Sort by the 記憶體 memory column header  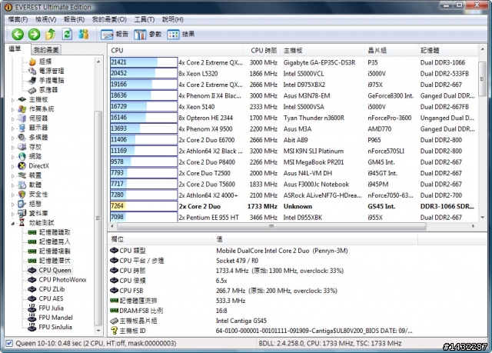(447, 50)
